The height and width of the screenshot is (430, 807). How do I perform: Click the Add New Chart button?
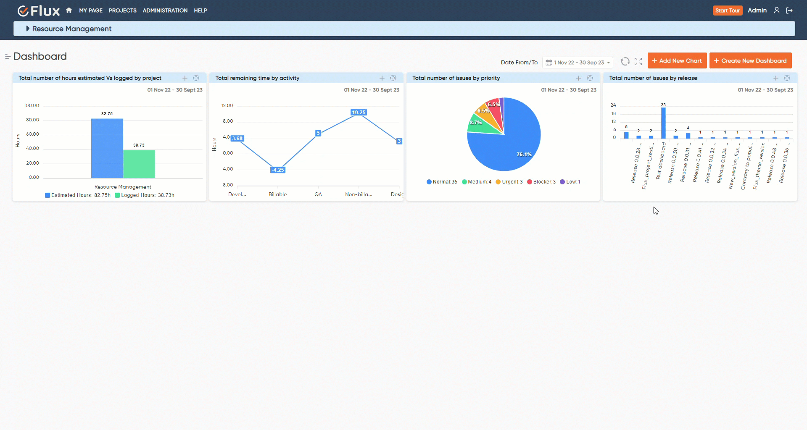pos(677,60)
